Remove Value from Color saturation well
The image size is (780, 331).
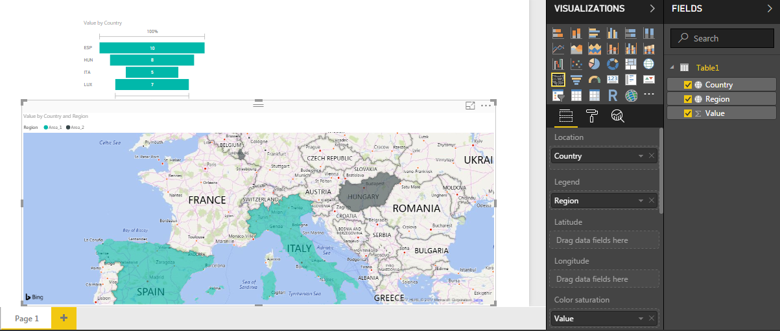[652, 319]
